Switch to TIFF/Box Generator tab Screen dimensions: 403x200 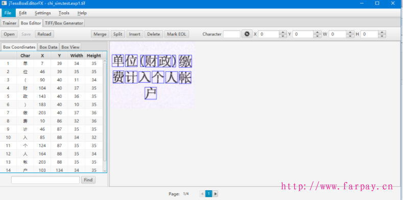(64, 23)
